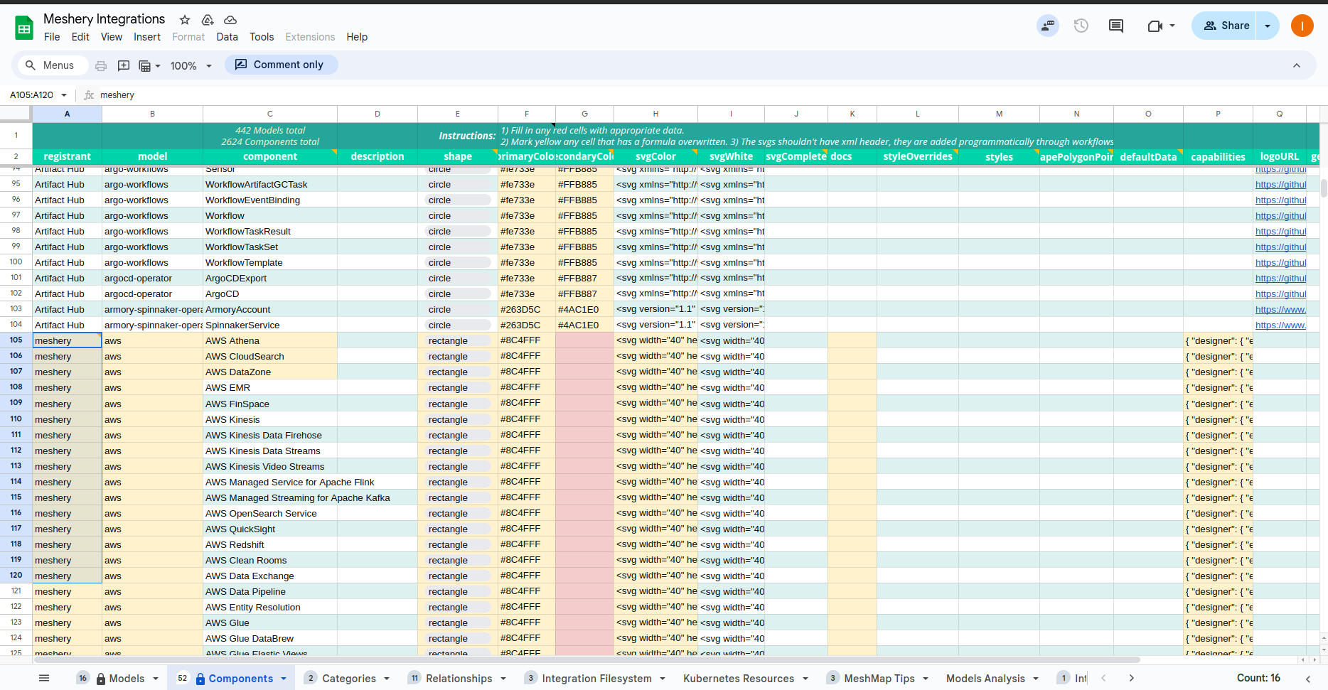Click the Share button
1328x690 pixels.
pos(1224,26)
